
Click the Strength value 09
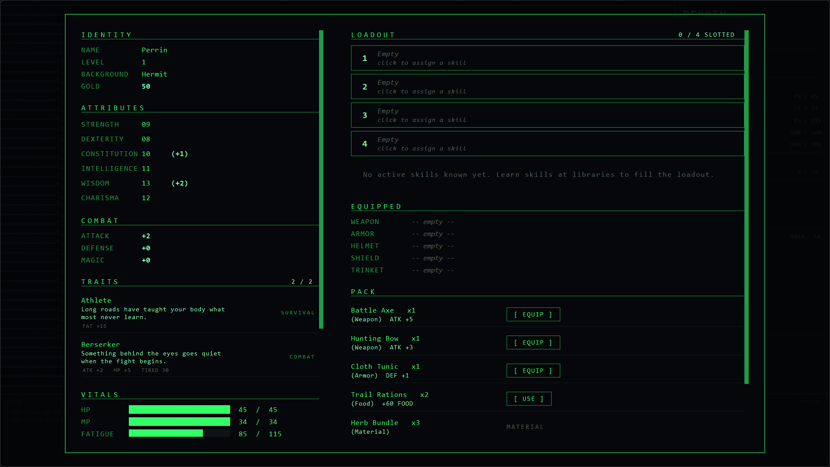(146, 125)
